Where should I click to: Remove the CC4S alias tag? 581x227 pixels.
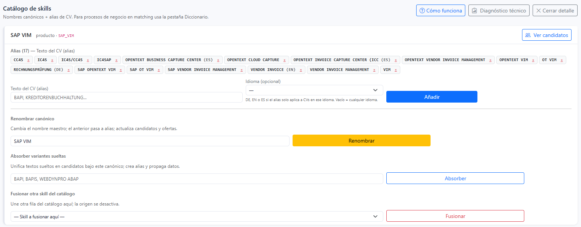click(x=28, y=60)
